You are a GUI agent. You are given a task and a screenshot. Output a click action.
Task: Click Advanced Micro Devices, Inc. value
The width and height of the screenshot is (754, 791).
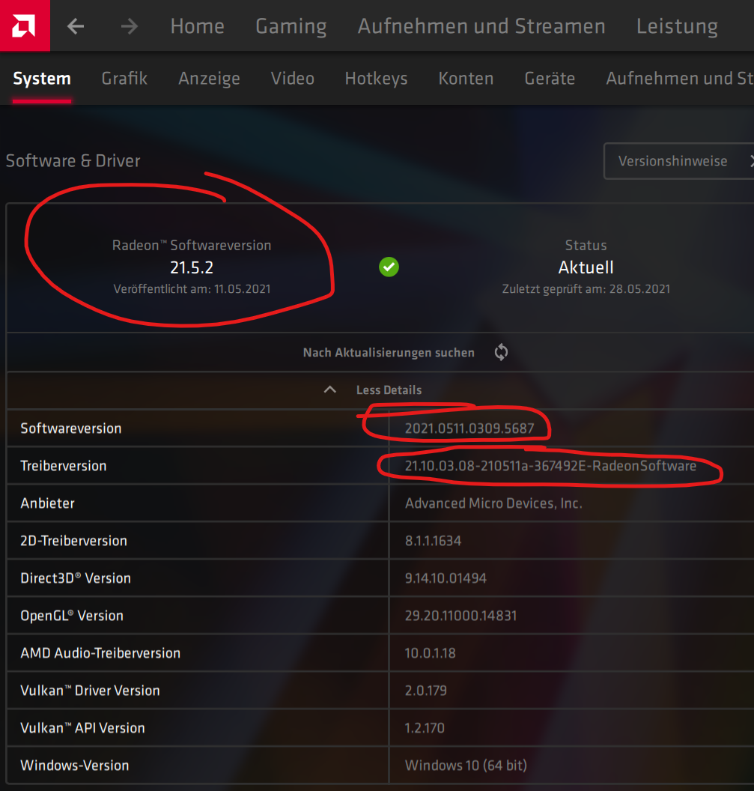pyautogui.click(x=493, y=503)
